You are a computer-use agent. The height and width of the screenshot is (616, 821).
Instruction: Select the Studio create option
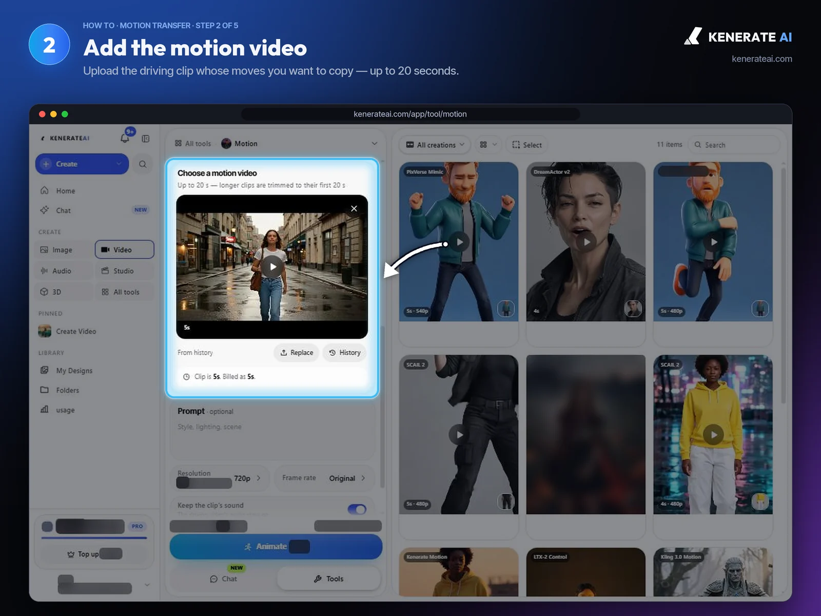point(125,271)
